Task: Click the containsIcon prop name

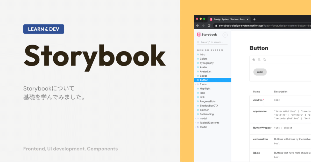Action: click(x=260, y=139)
